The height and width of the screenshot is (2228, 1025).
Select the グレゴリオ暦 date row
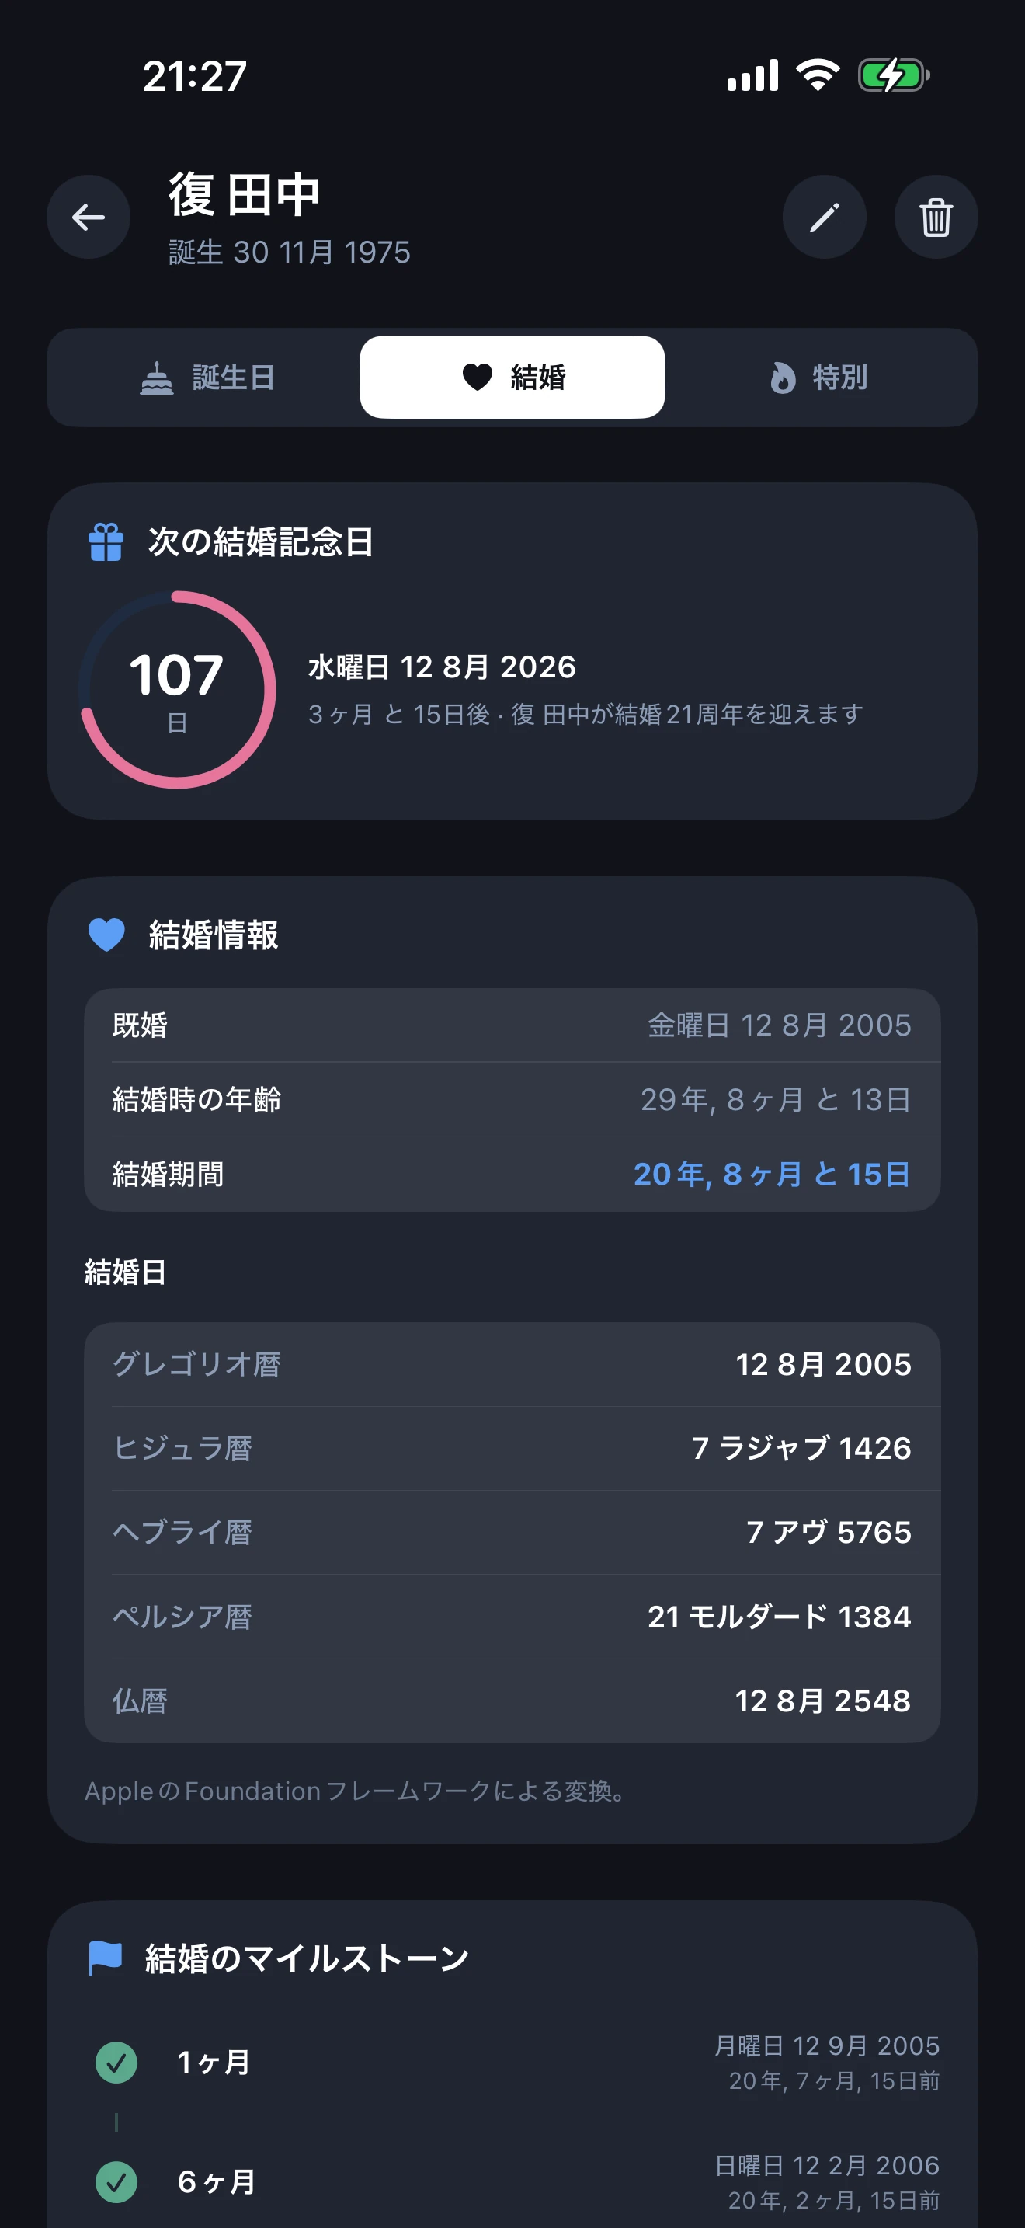[x=512, y=1364]
